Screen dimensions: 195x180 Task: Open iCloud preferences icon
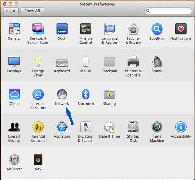14,94
